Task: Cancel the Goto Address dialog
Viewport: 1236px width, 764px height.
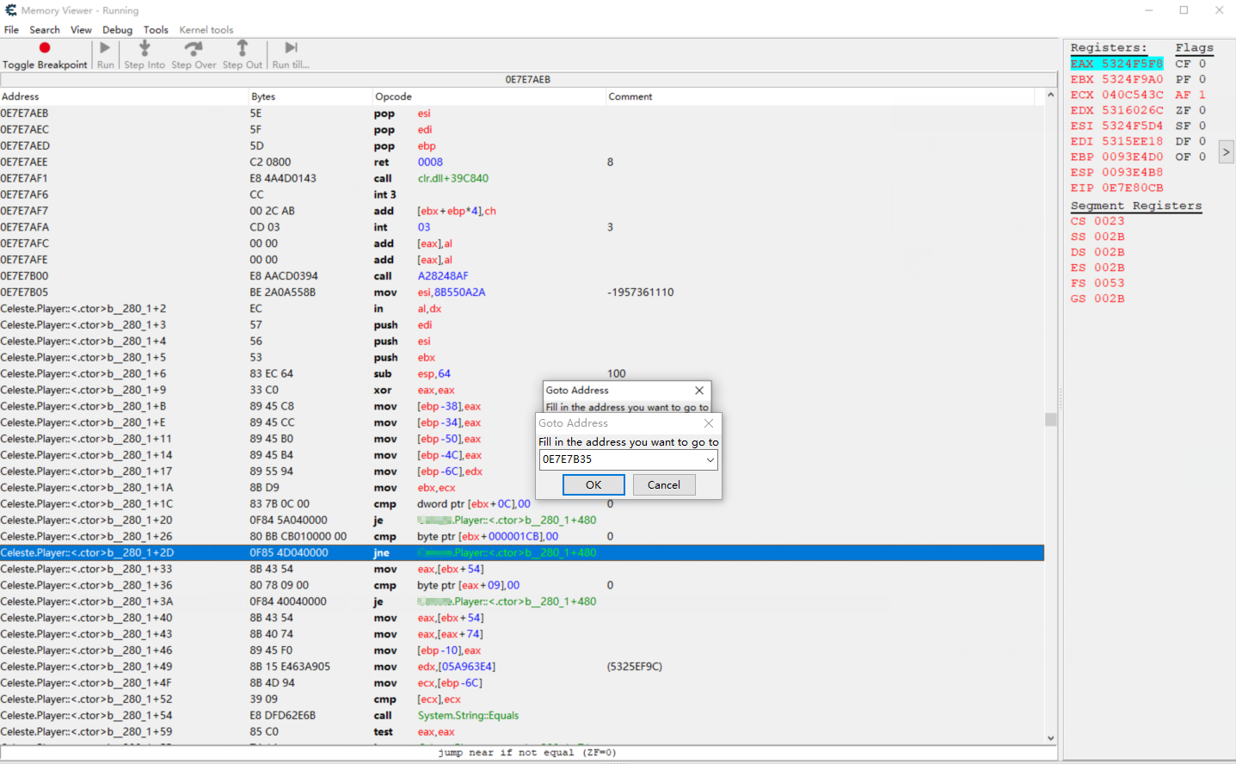Action: pyautogui.click(x=663, y=485)
